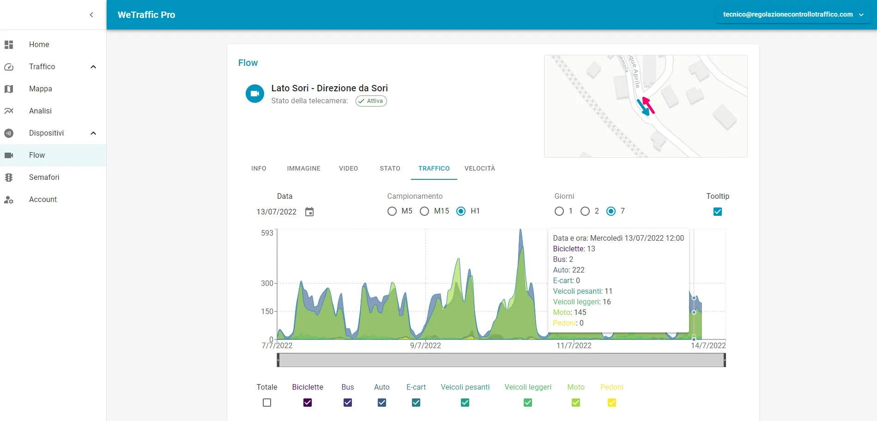Open the Semafori section
Viewport: 877px width, 421px height.
tap(44, 177)
